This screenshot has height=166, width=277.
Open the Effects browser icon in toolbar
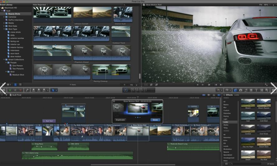[235, 90]
